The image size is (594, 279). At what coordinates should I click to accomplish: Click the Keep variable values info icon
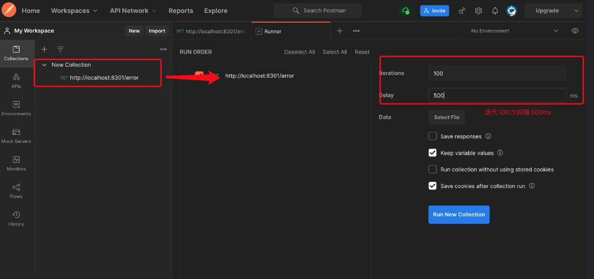pos(500,153)
